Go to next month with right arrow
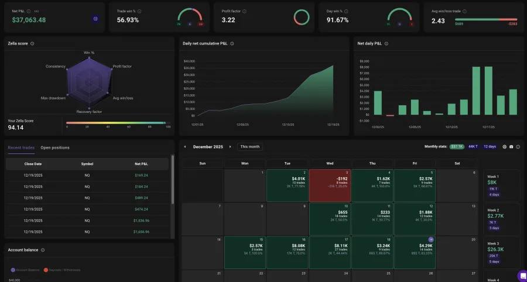The height and width of the screenshot is (282, 527). click(x=230, y=147)
